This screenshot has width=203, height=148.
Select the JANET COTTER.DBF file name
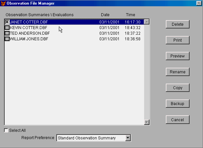point(29,22)
